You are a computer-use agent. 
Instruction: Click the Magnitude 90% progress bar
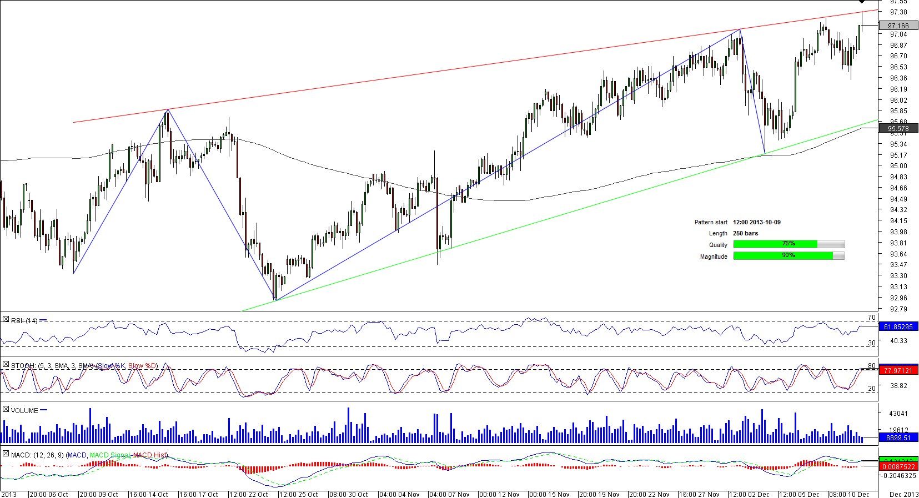click(789, 256)
